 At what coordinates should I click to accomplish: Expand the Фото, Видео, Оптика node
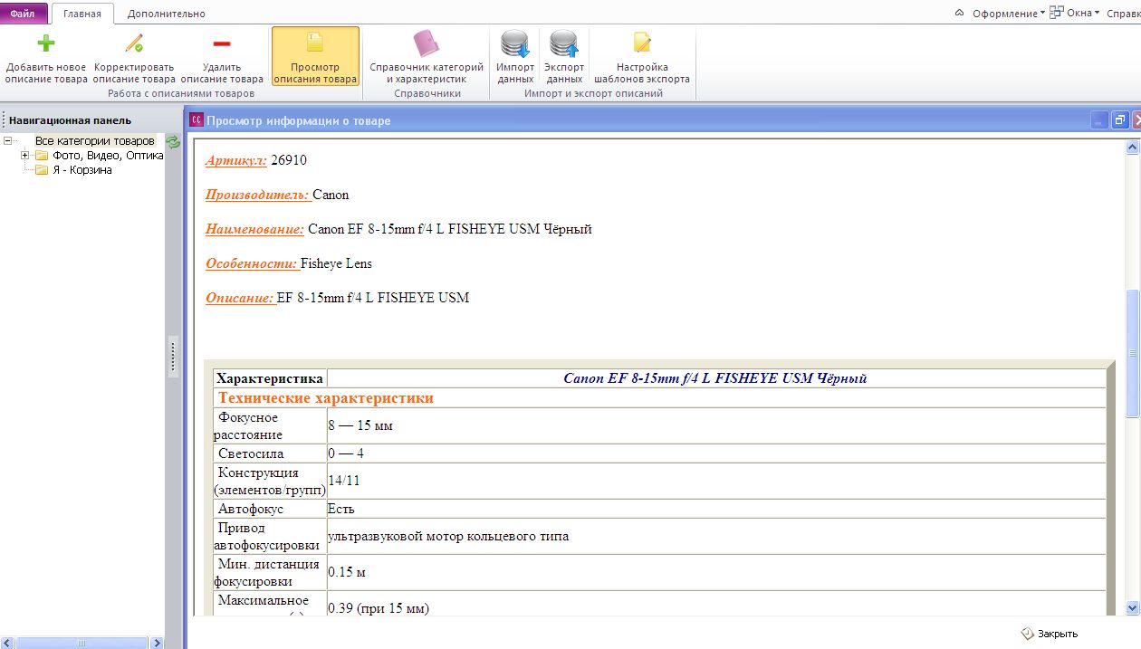point(25,156)
